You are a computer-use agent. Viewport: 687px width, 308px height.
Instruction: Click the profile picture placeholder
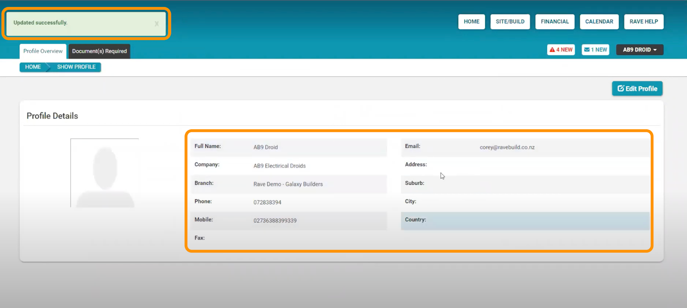105,173
